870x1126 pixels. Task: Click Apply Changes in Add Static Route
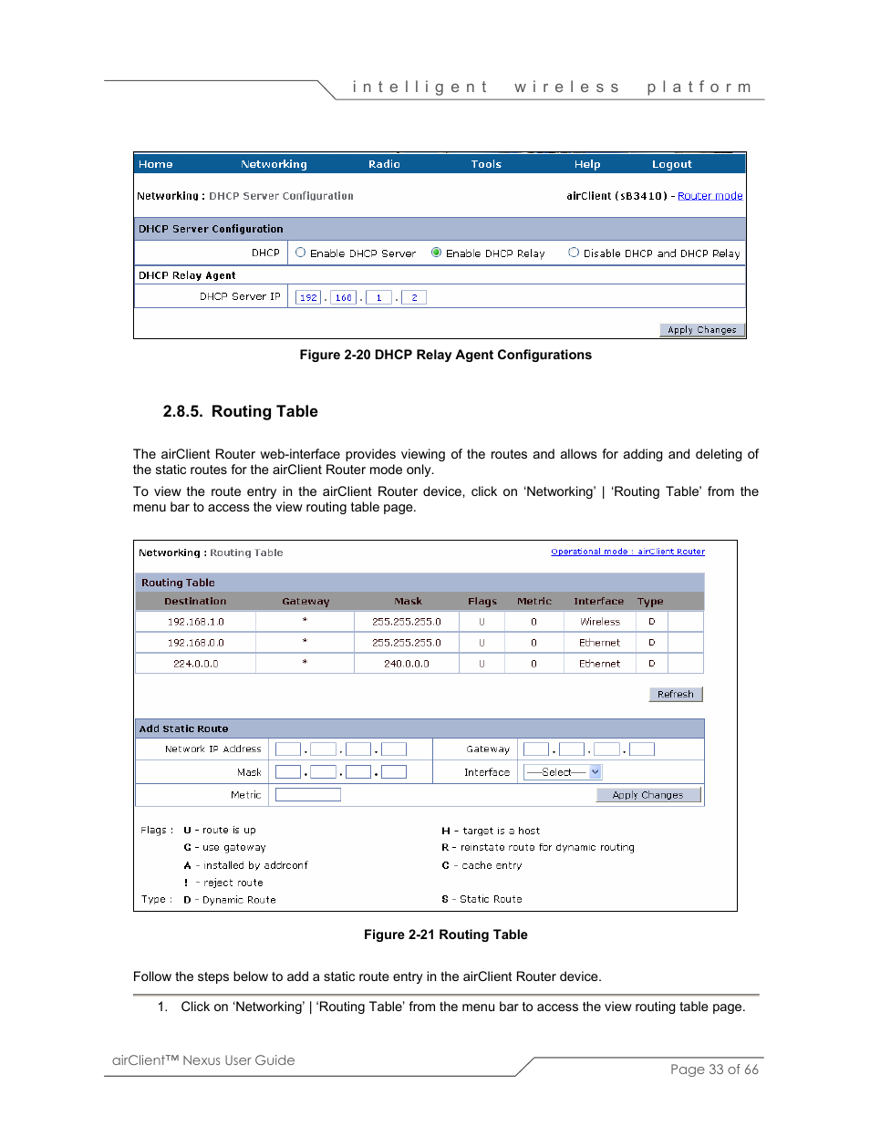click(x=647, y=795)
